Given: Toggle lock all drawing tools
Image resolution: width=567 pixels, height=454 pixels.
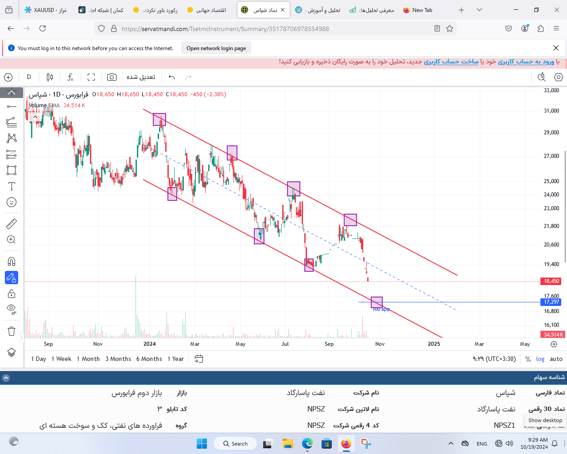Looking at the screenshot, I should pyautogui.click(x=12, y=294).
